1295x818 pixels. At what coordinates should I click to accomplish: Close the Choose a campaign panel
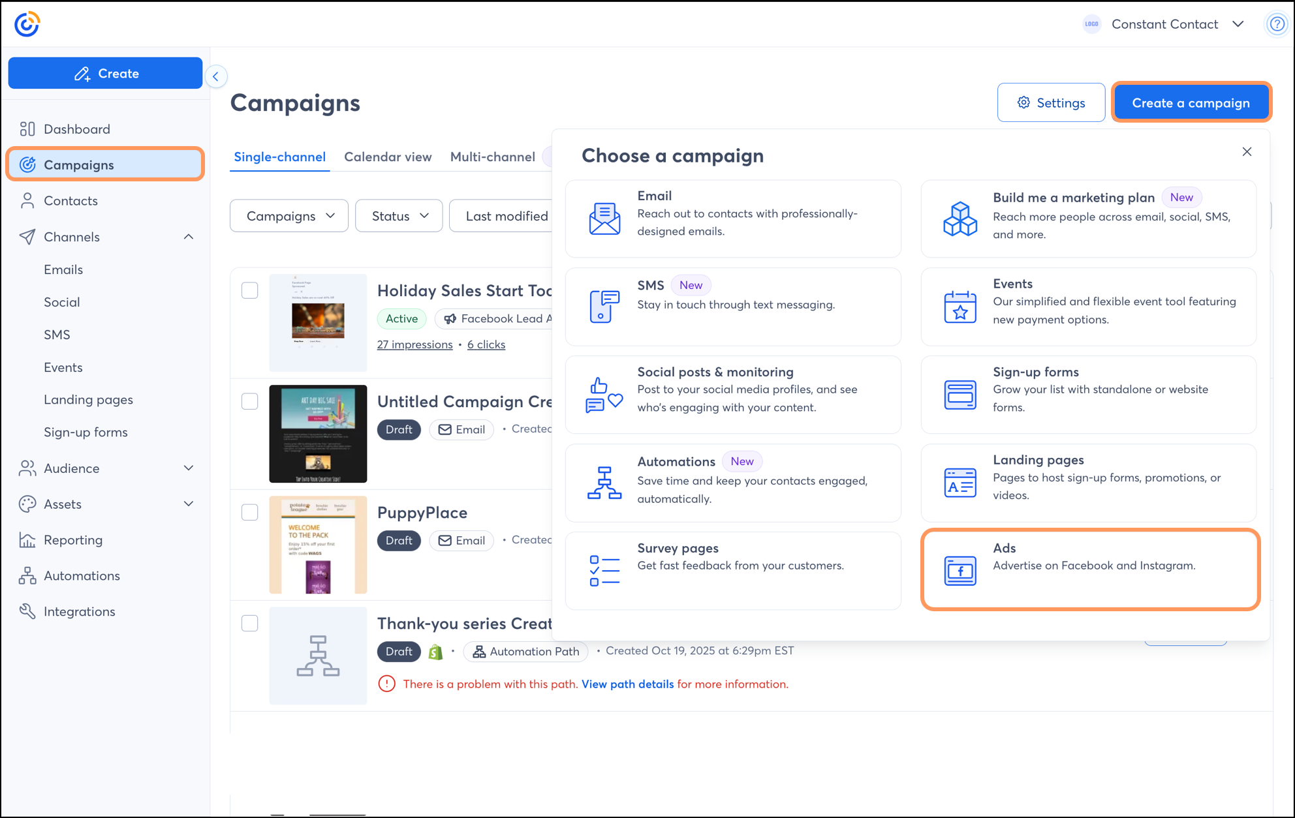point(1247,152)
